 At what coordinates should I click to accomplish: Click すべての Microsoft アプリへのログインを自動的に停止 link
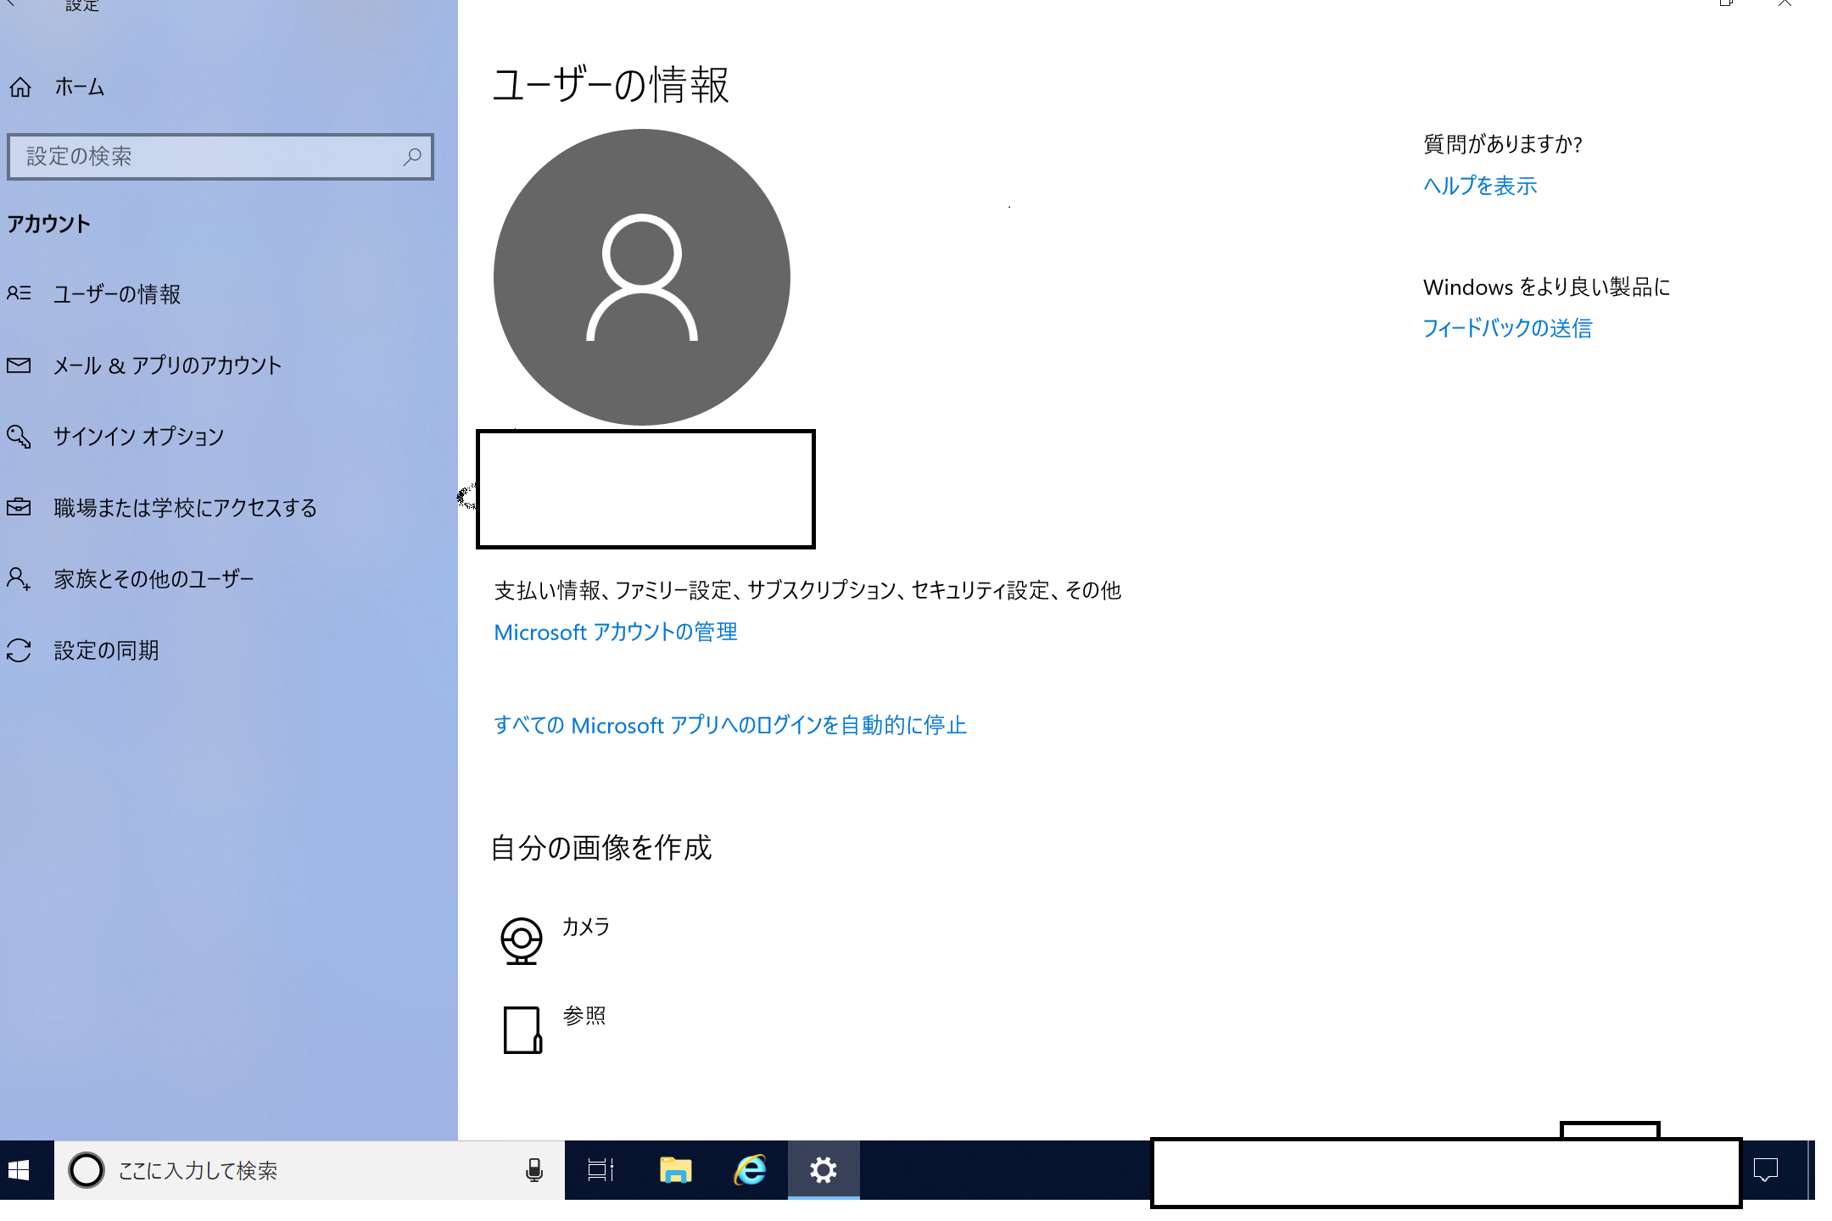click(730, 726)
